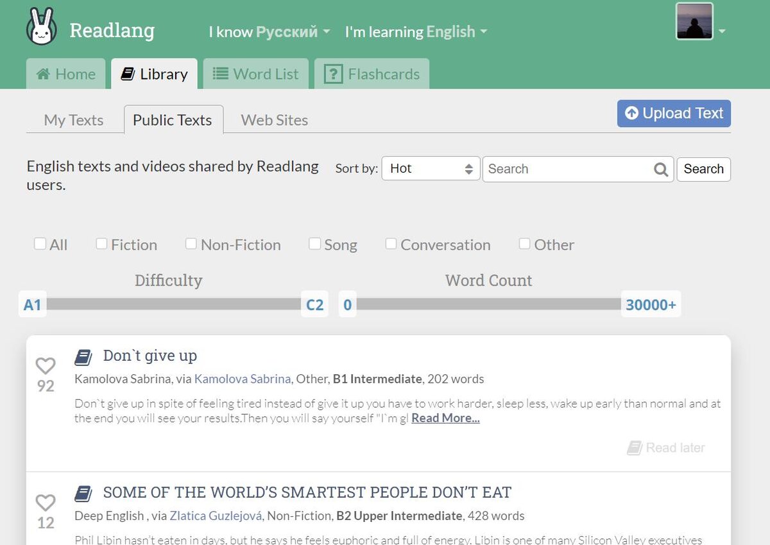Open SOME OF THE WORLD'S SMARTEST PEOPLE title
This screenshot has height=545, width=770.
307,493
